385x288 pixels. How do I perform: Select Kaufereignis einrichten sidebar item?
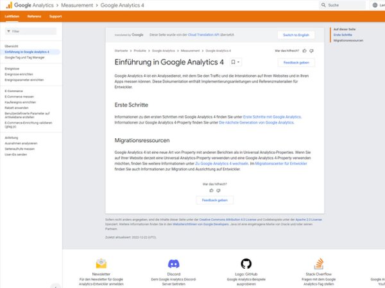[20, 102]
